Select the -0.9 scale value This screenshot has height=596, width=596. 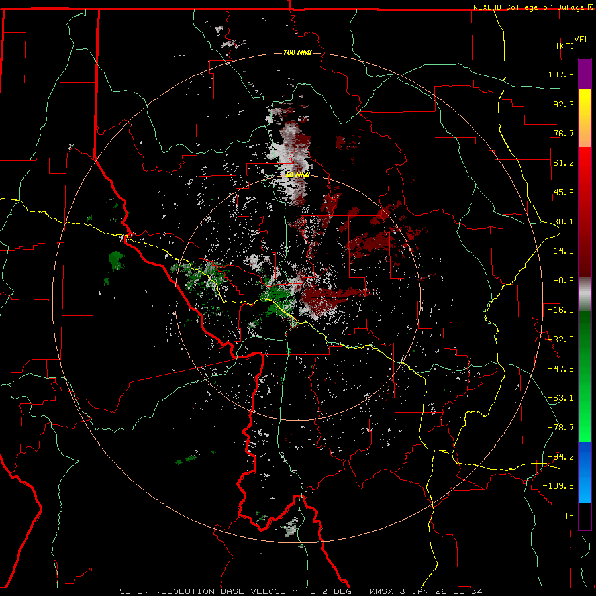(x=564, y=281)
